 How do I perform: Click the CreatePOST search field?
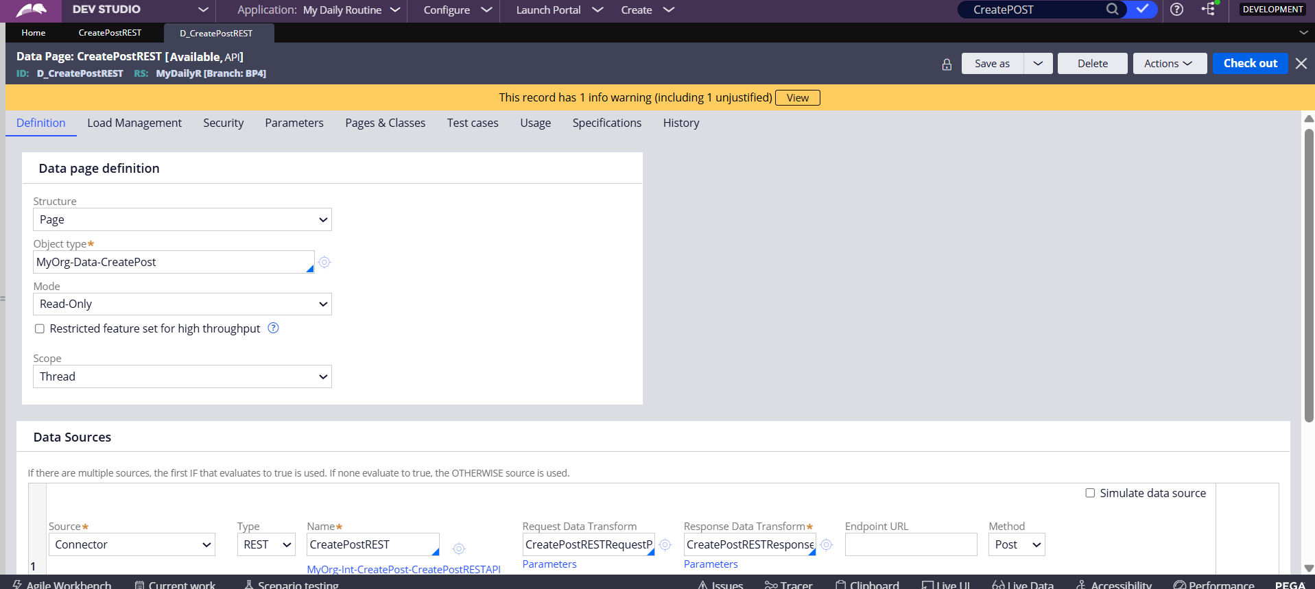1032,10
